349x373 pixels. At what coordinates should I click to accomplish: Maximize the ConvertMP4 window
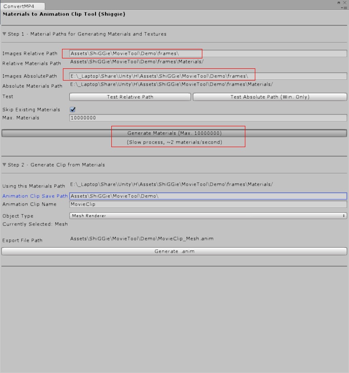pyautogui.click(x=339, y=3)
